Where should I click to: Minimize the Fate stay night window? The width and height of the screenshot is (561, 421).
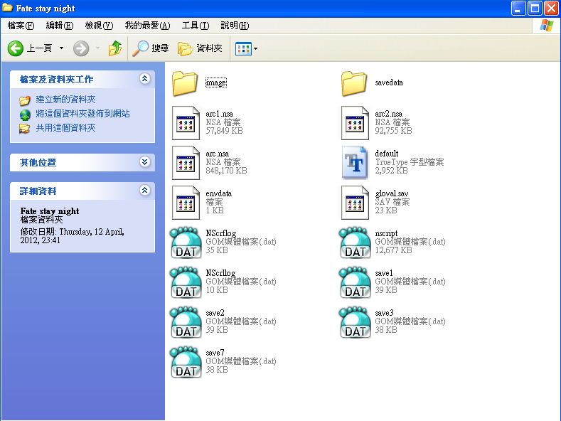pyautogui.click(x=518, y=9)
